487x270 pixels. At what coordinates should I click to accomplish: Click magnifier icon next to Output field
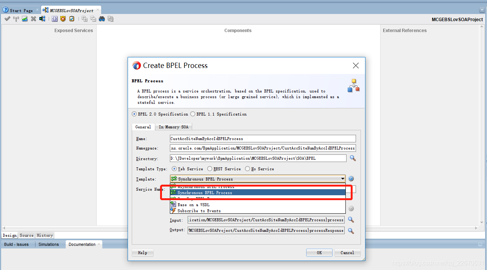(x=351, y=230)
